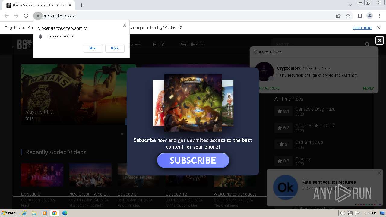Open the Learn more link in the infobar
The image size is (386, 217).
362,27
